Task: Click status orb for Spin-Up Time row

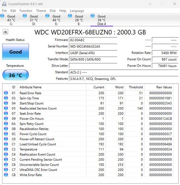Action: coord(6,98)
